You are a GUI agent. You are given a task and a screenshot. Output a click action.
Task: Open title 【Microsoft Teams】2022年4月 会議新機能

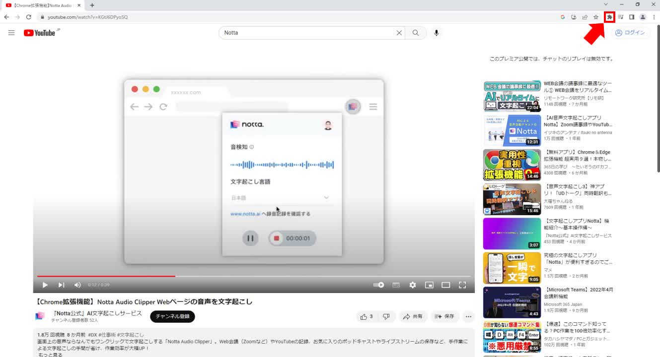tap(579, 293)
